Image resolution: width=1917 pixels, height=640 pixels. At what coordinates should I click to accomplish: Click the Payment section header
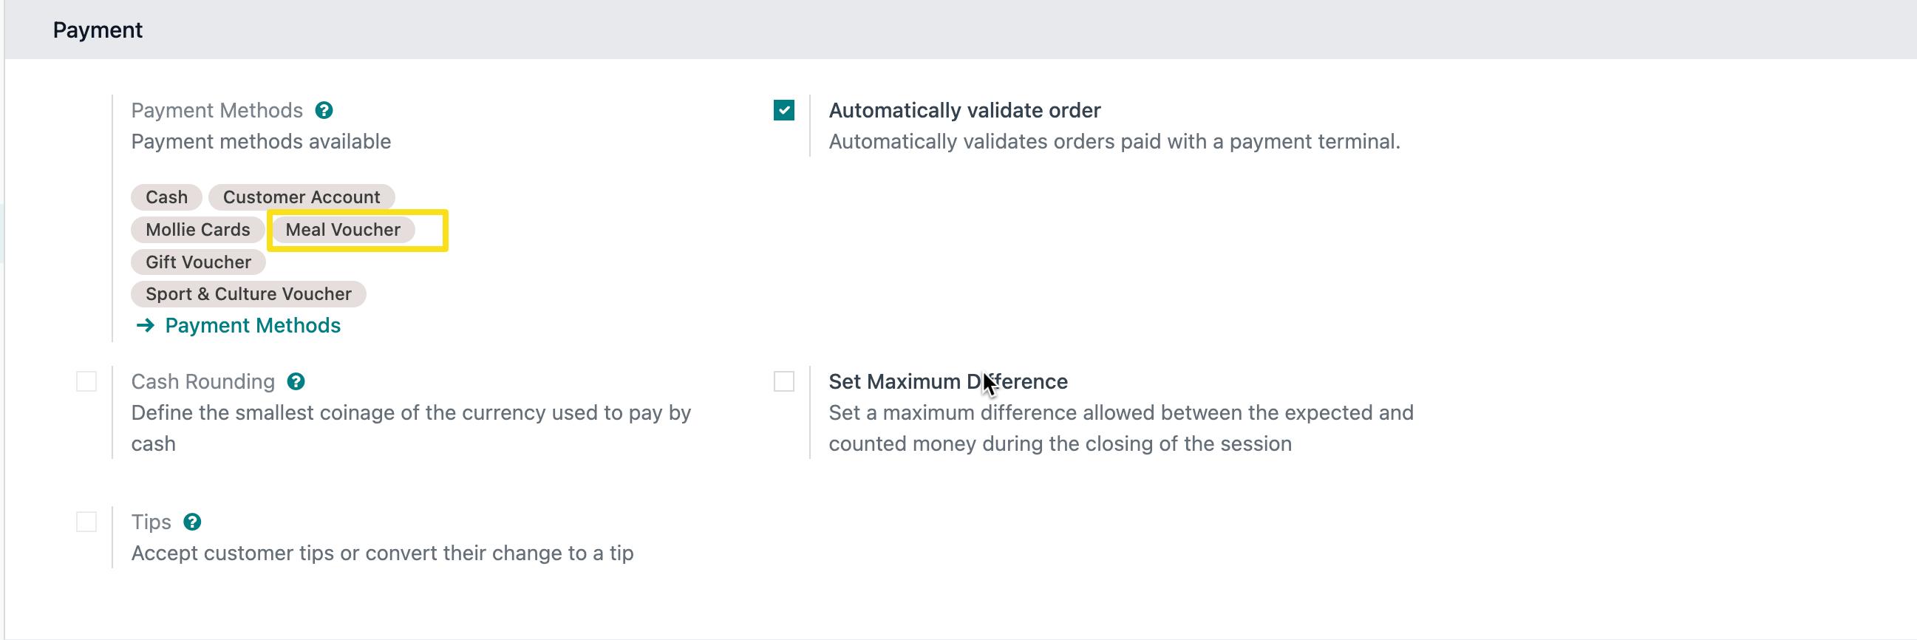pos(98,30)
